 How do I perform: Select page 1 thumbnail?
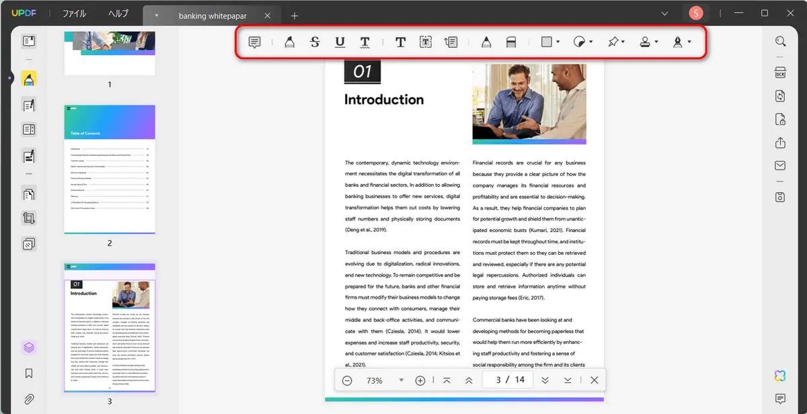pos(110,53)
